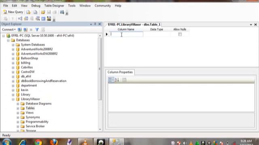Viewport: 259px width, 145px height.
Task: Click the Save diskette icon in the toolbar
Action: [x=49, y=12]
